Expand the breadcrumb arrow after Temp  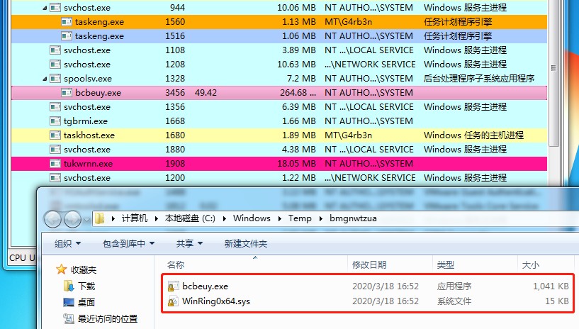320,218
